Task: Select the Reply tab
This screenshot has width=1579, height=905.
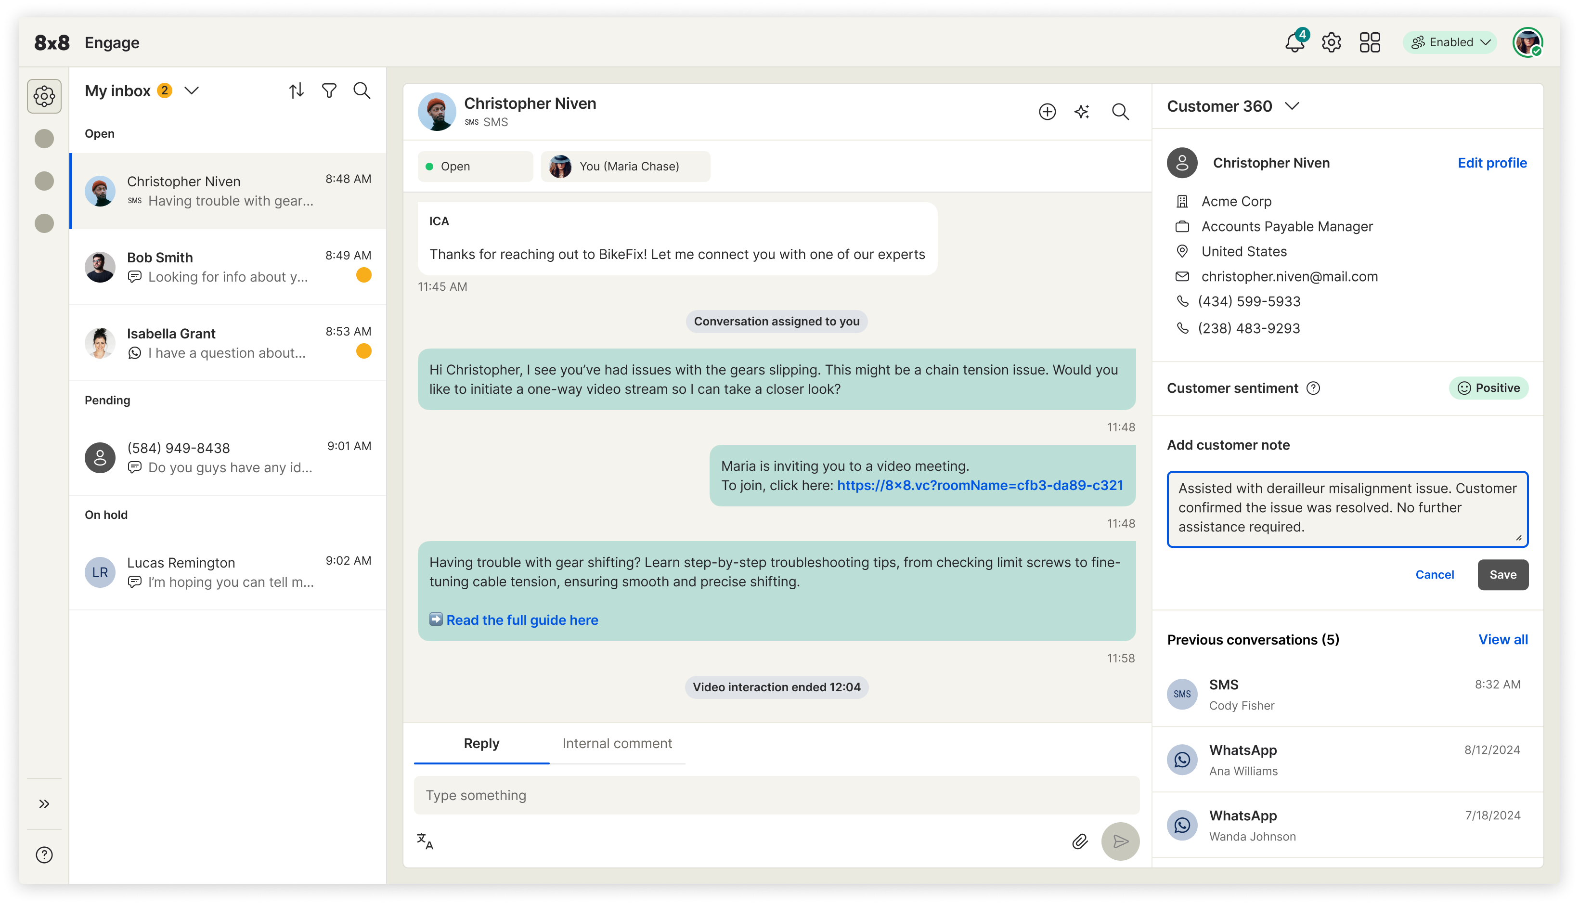Action: tap(481, 743)
